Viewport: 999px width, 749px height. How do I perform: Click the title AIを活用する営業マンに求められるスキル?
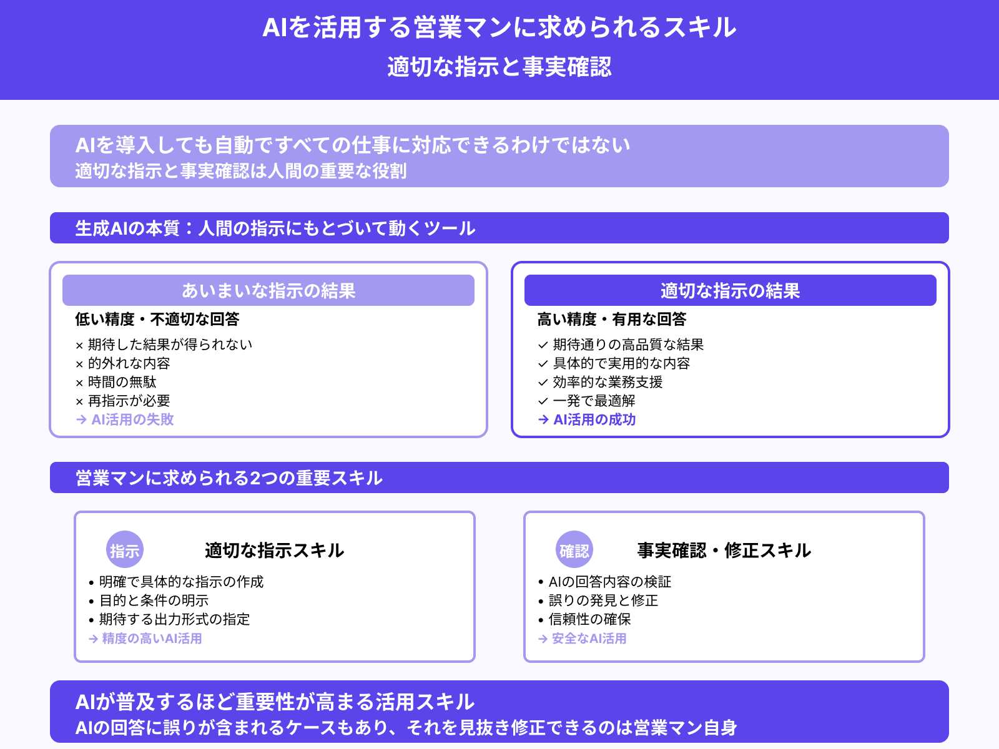coord(499,27)
